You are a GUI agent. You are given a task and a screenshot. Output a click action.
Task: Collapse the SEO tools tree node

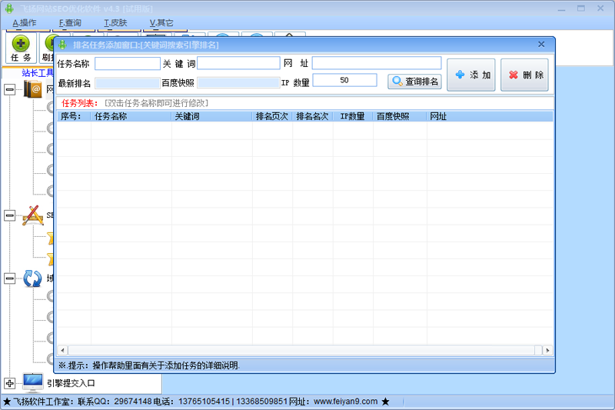coord(10,215)
